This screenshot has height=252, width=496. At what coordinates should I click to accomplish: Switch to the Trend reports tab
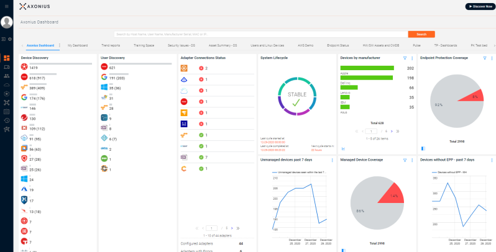pos(111,45)
